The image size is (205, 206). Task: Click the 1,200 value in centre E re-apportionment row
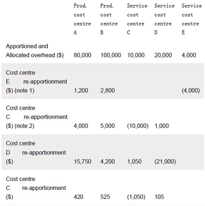81,90
